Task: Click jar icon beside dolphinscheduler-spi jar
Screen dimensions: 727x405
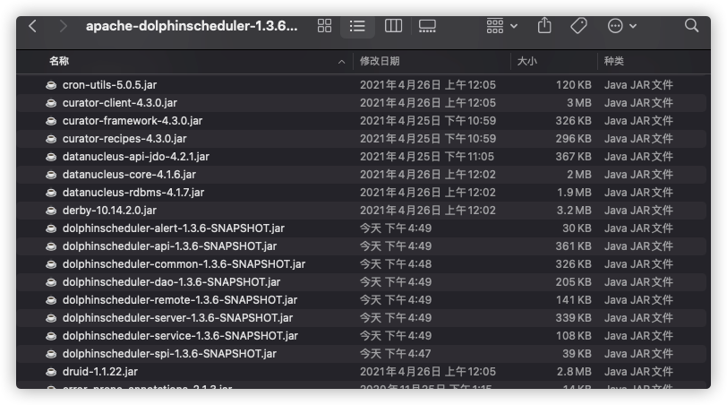Action: [51, 354]
